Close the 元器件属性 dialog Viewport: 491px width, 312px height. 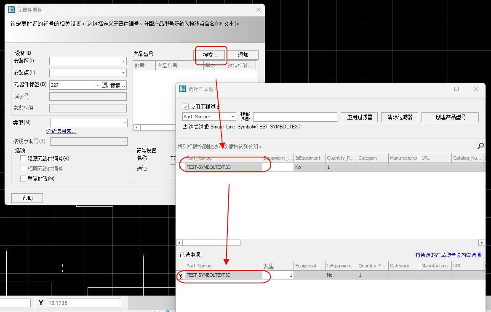[258, 10]
